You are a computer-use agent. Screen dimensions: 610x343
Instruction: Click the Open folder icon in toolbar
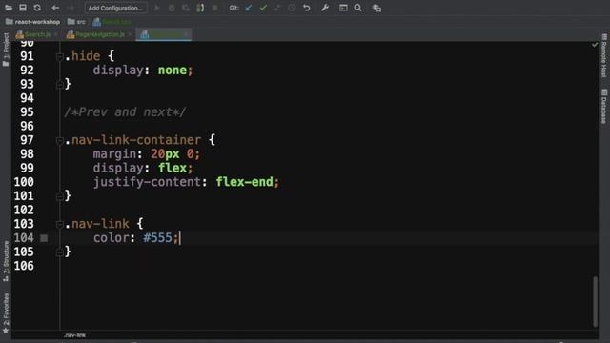click(9, 8)
